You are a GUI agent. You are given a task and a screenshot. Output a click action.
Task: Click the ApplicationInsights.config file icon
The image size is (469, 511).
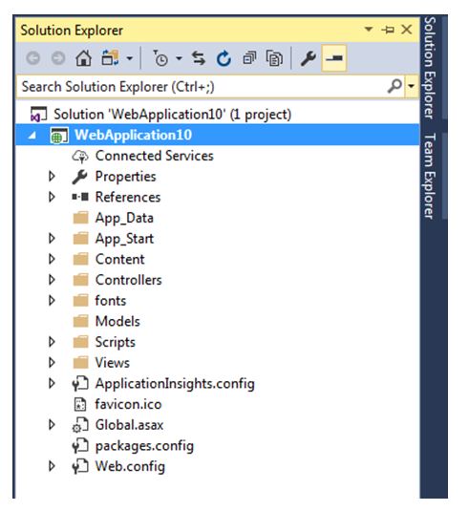[x=80, y=384]
